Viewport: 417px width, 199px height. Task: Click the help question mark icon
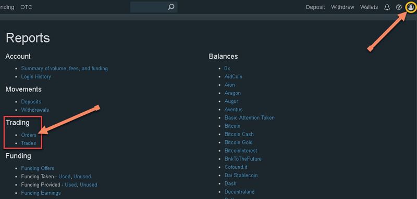pos(398,7)
